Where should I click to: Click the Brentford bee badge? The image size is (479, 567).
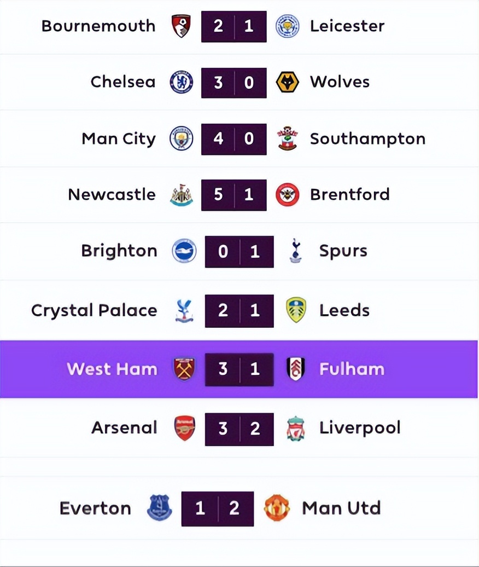coord(287,195)
